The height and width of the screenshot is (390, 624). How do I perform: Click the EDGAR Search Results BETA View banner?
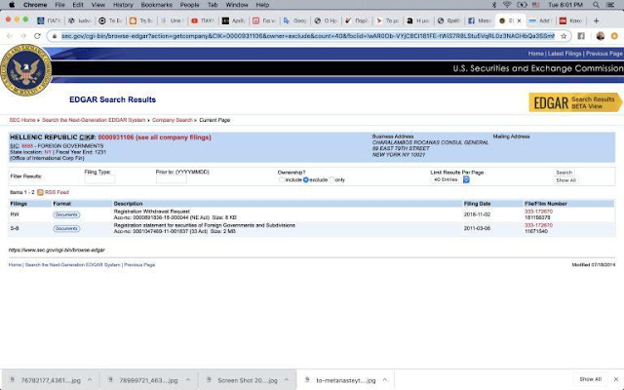tap(575, 102)
